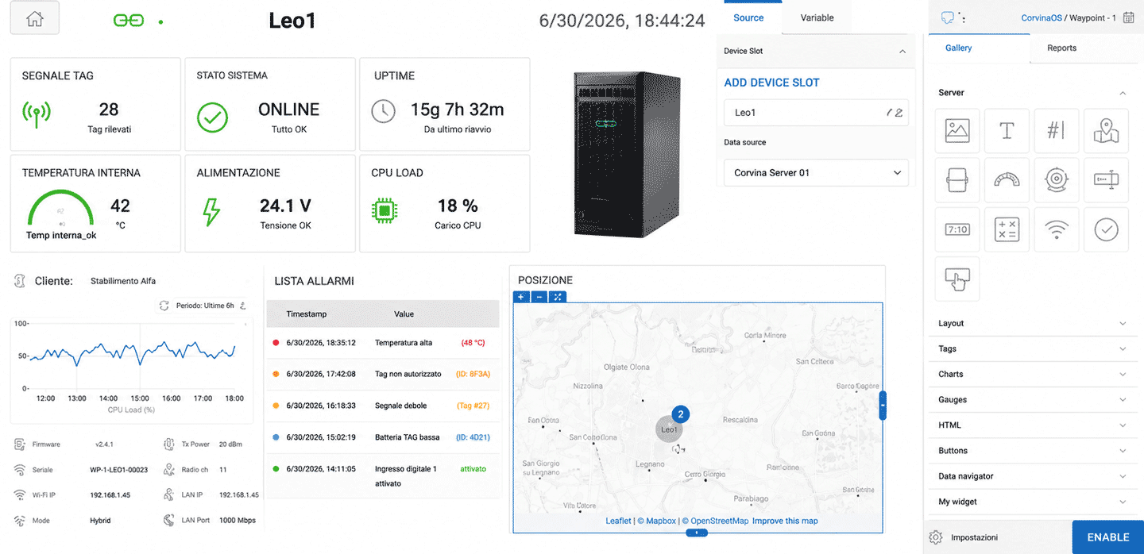Click the ADD DEVICE SLOT link
Viewport: 1144px width, 554px height.
click(x=771, y=83)
